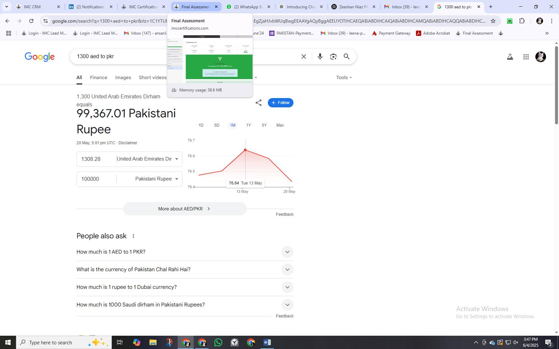This screenshot has height=349, width=559.
Task: Clear the search query text
Action: click(303, 57)
